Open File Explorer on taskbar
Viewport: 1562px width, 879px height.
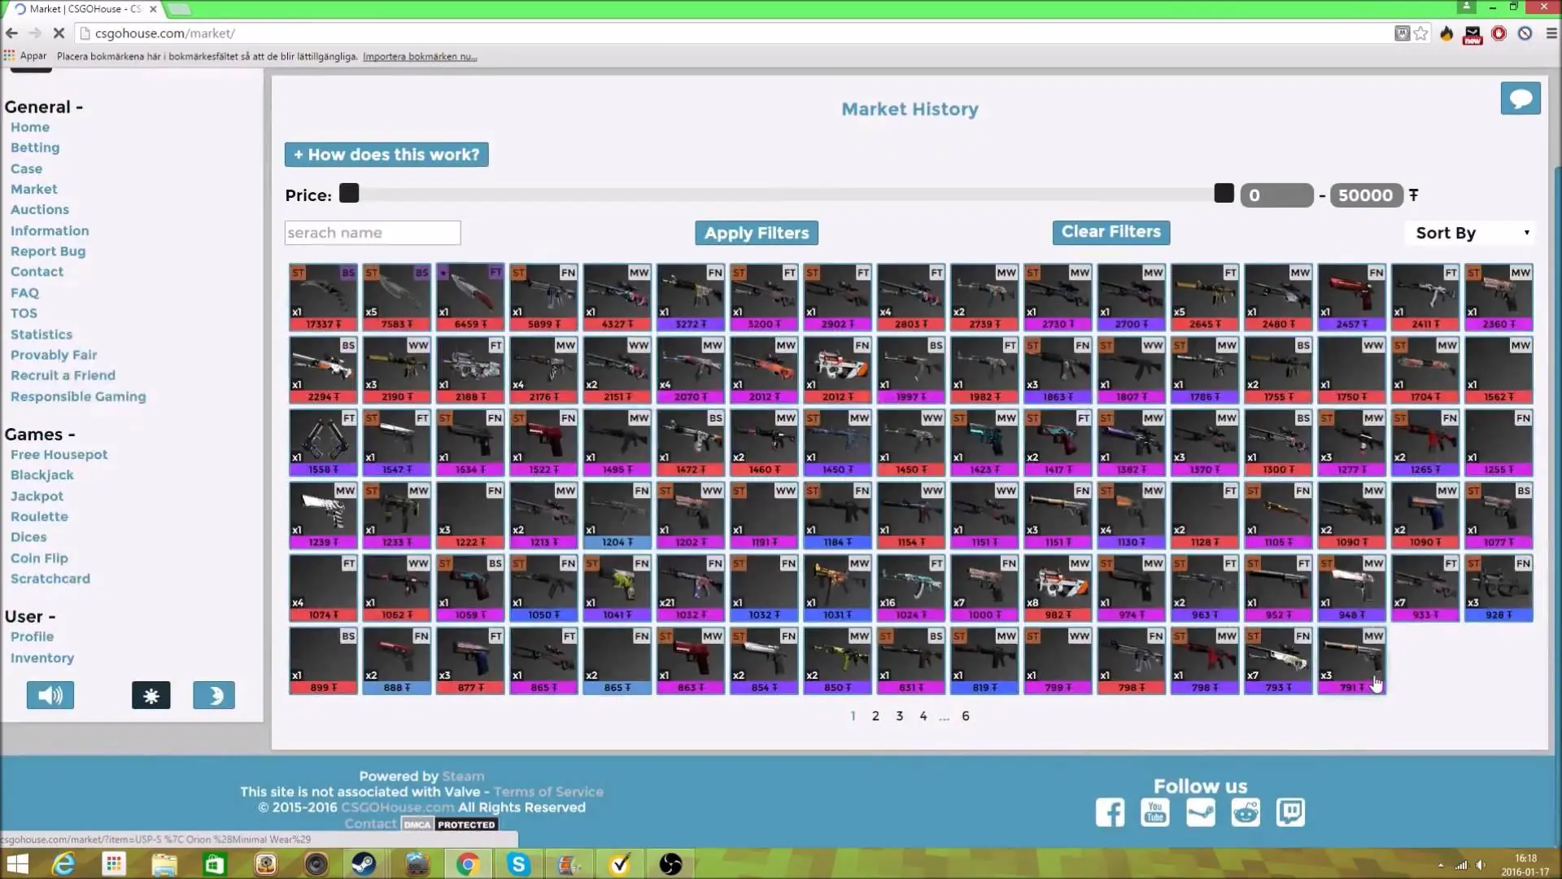click(x=164, y=864)
